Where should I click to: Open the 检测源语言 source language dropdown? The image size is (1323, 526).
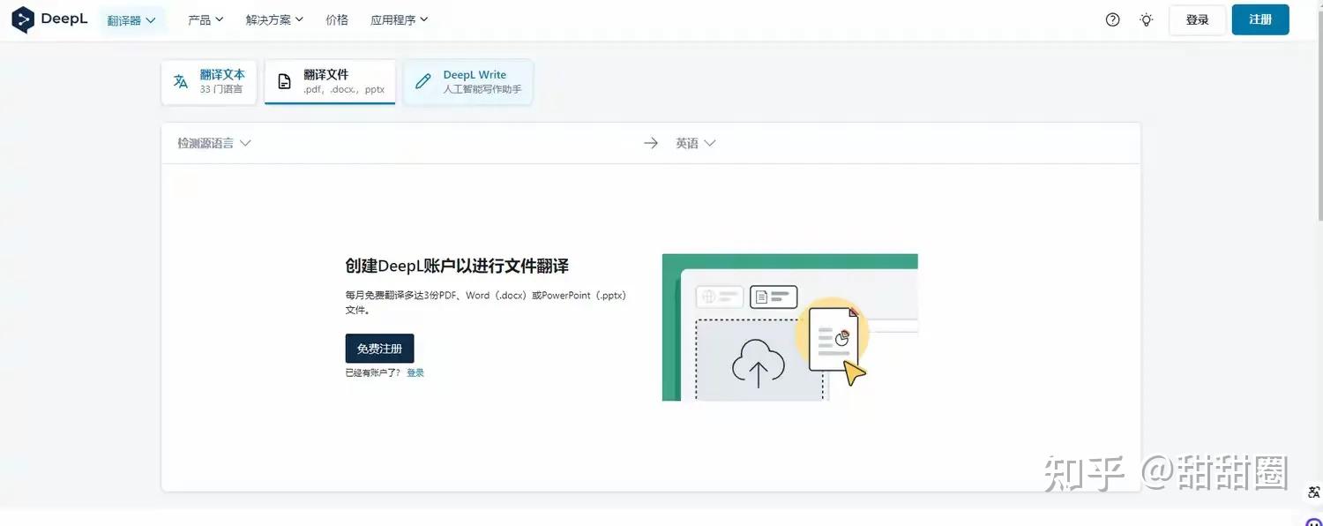(x=214, y=143)
